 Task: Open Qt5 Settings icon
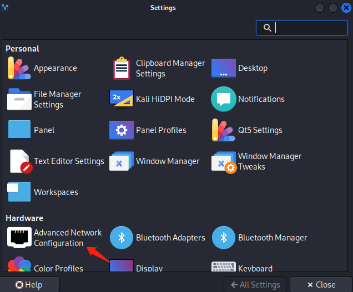click(224, 130)
